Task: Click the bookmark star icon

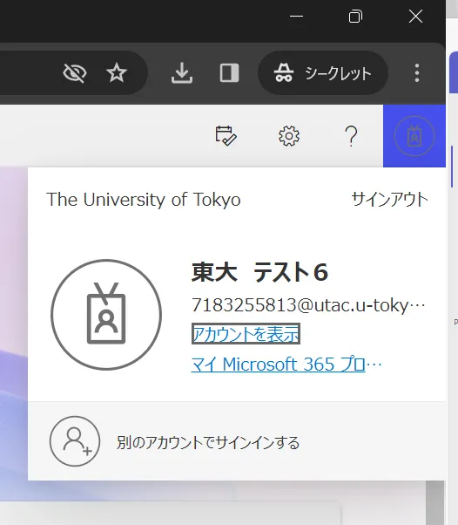Action: [x=117, y=72]
